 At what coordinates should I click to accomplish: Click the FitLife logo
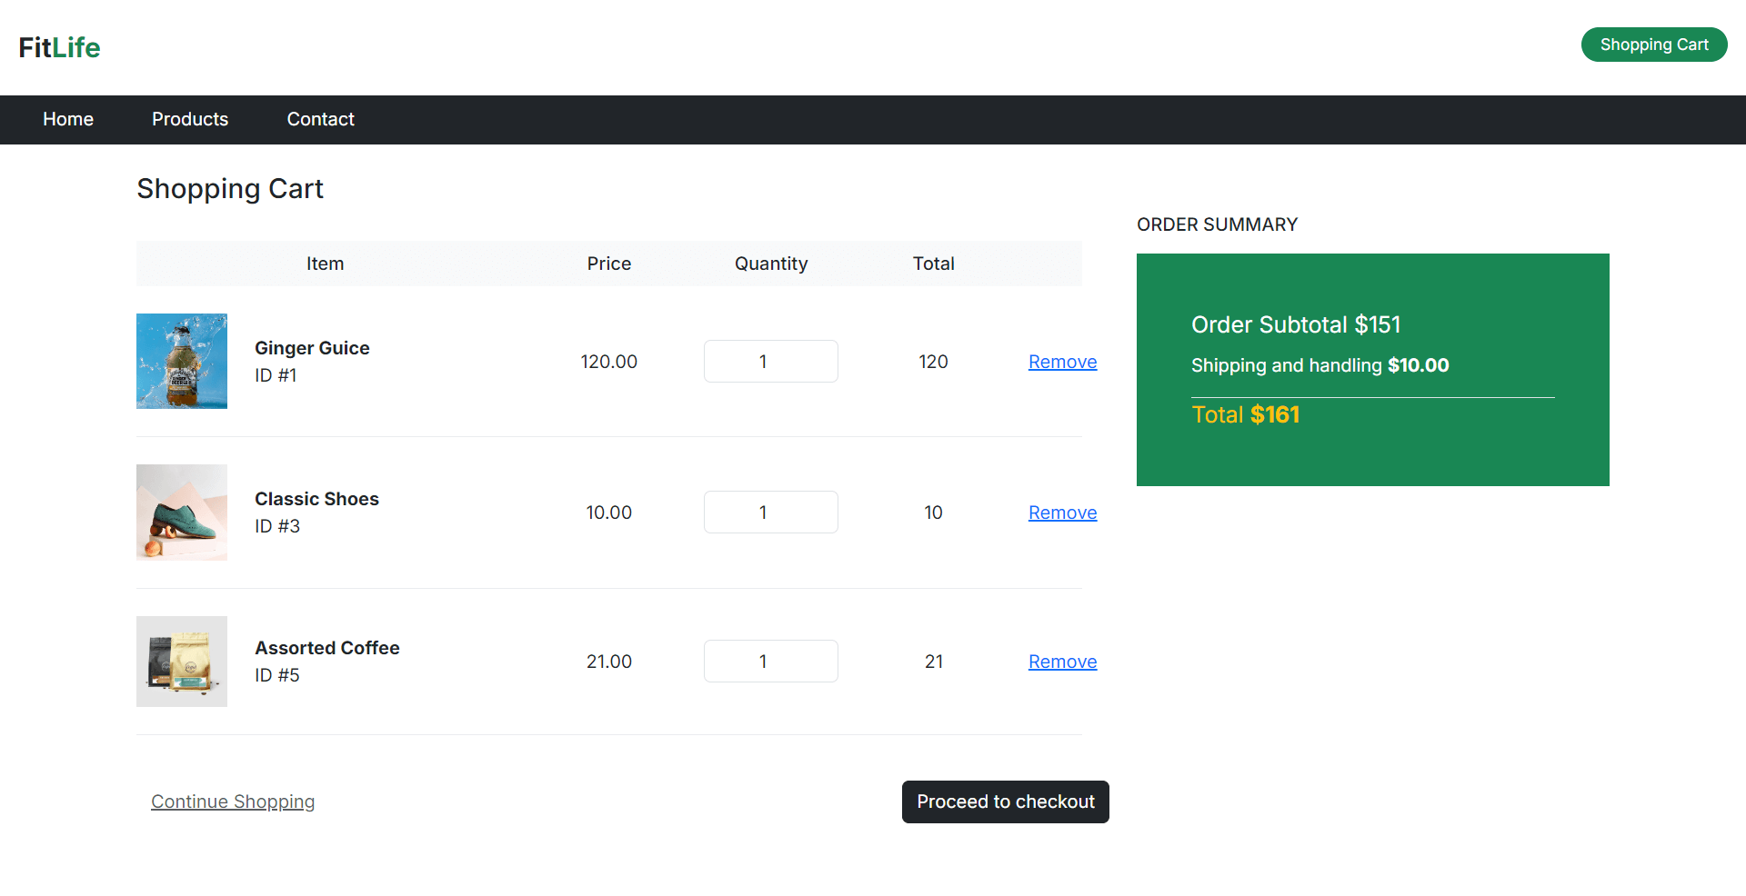[59, 47]
